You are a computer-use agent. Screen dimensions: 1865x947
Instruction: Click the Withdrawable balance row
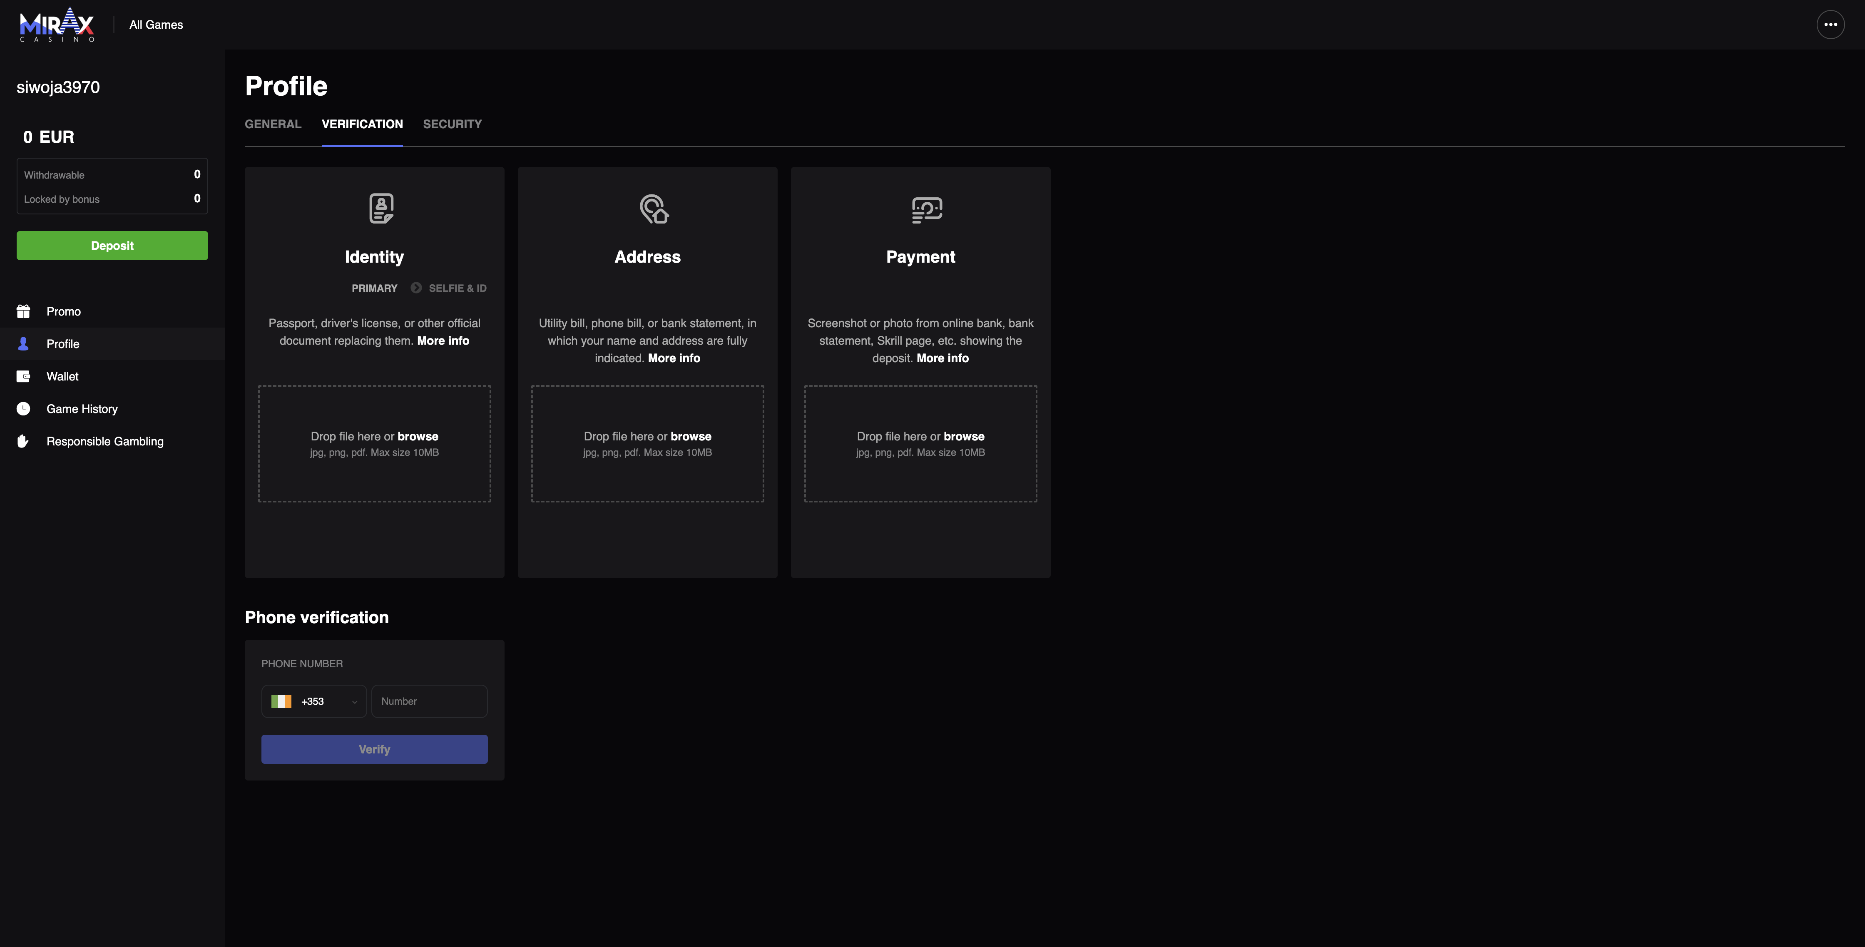[x=112, y=174]
